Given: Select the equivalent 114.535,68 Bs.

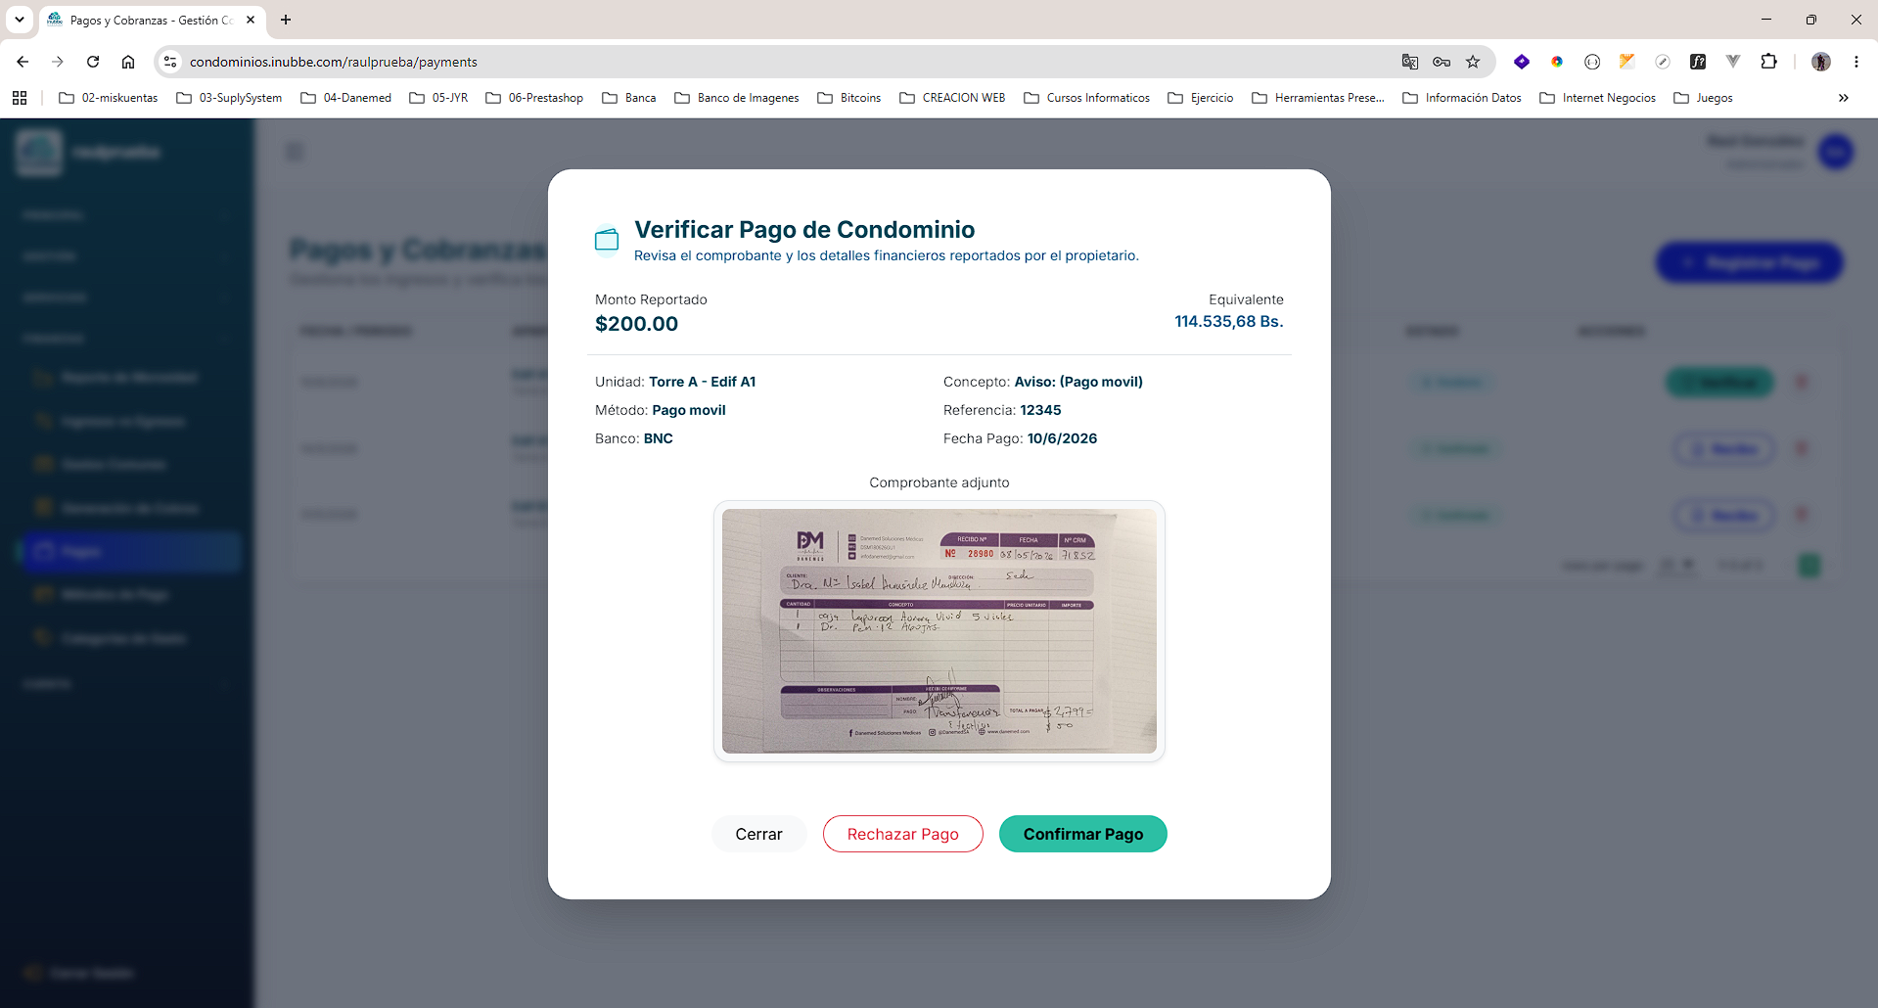Looking at the screenshot, I should [x=1229, y=321].
